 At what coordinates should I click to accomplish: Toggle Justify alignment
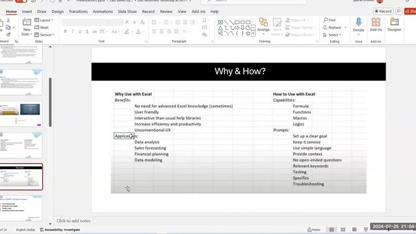[x=176, y=32]
